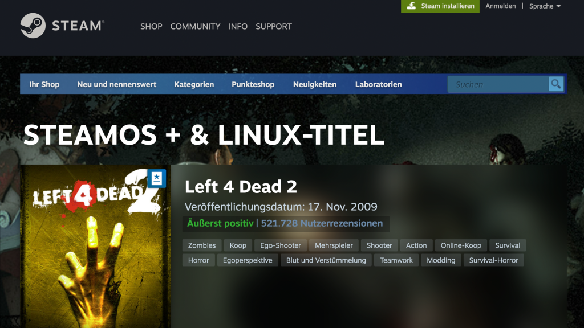Click the magnifier search button
Screen dimensions: 584x328
tap(555, 84)
